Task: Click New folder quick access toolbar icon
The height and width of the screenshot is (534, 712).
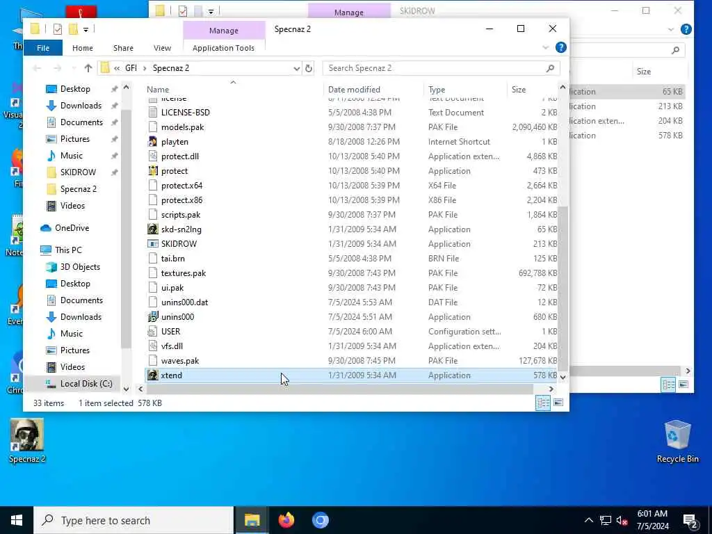Action: click(x=73, y=29)
